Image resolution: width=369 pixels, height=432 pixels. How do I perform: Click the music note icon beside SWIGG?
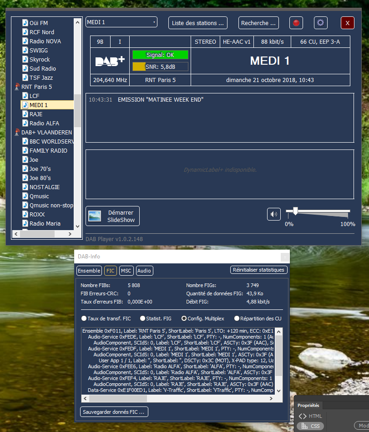(x=25, y=50)
